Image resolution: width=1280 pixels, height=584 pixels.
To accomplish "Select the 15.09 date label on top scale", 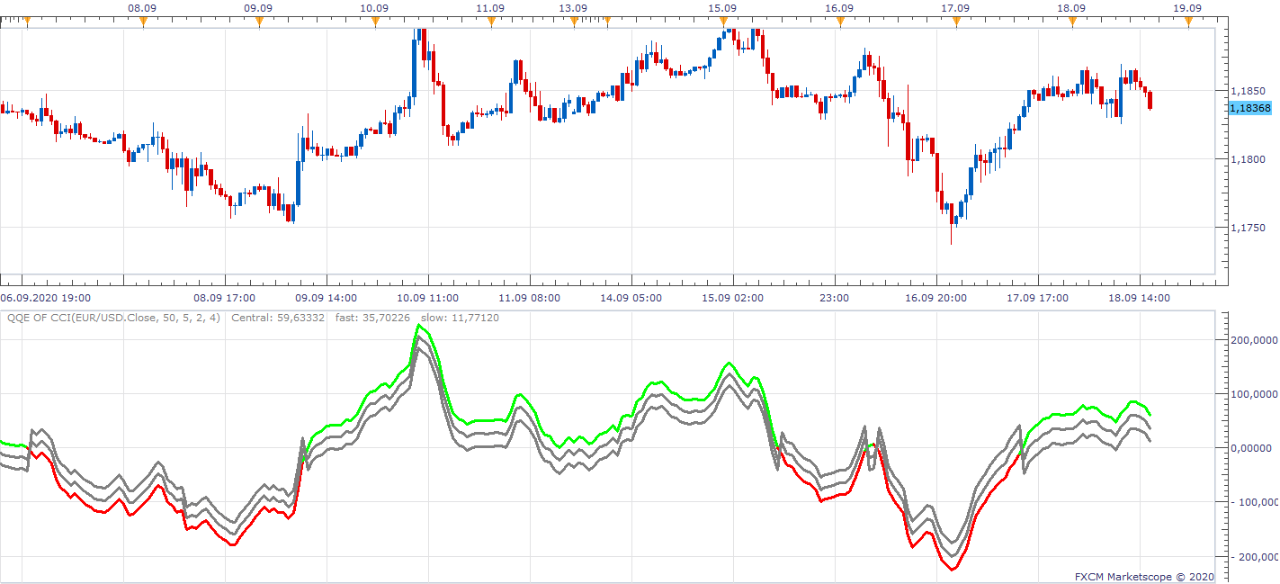I will [x=723, y=8].
